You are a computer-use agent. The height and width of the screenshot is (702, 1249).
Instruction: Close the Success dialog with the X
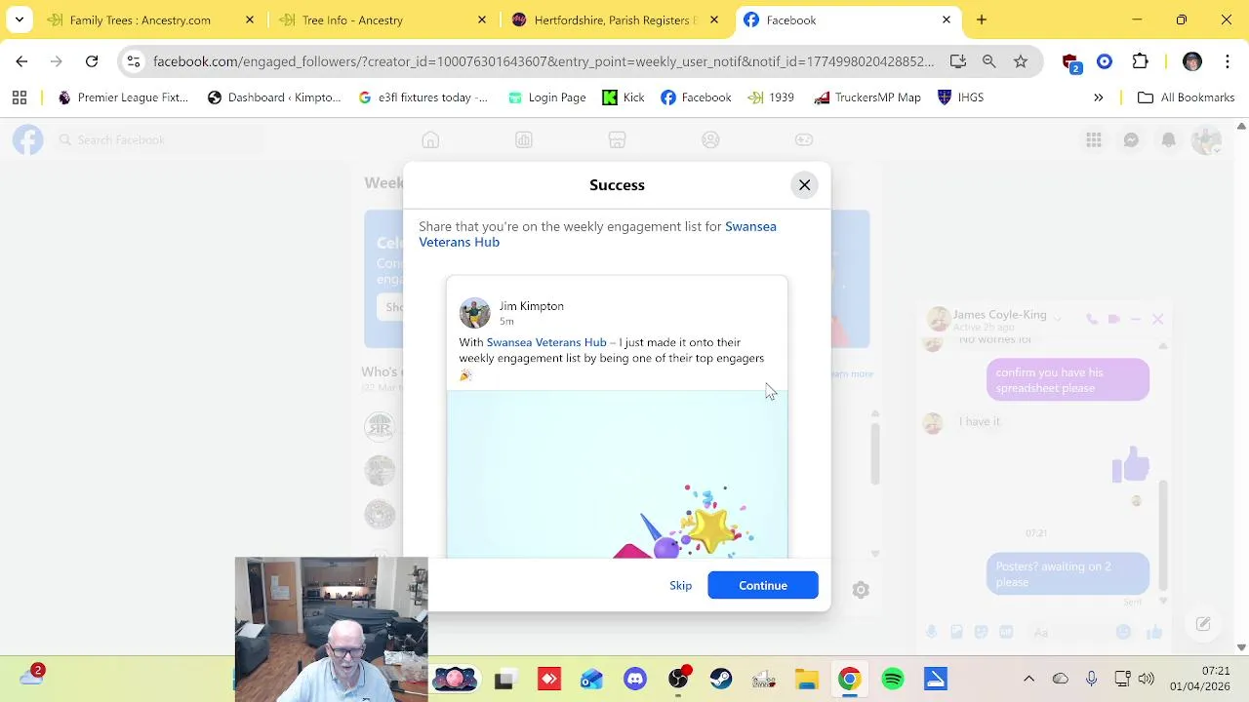click(x=804, y=184)
